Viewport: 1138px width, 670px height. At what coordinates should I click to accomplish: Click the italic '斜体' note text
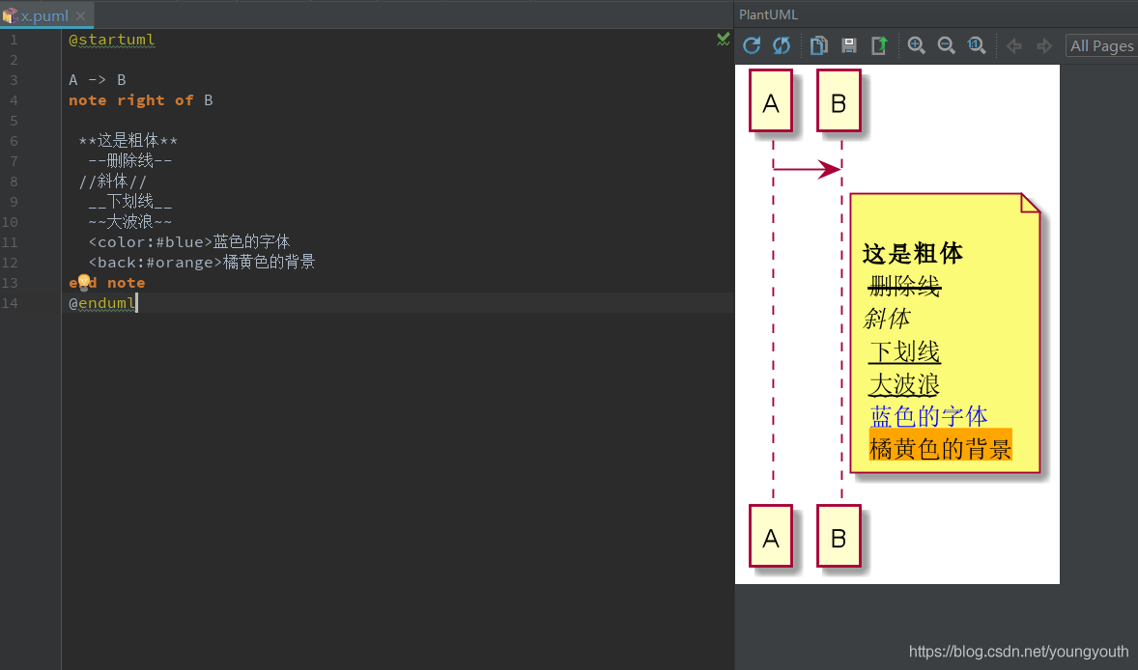point(887,319)
